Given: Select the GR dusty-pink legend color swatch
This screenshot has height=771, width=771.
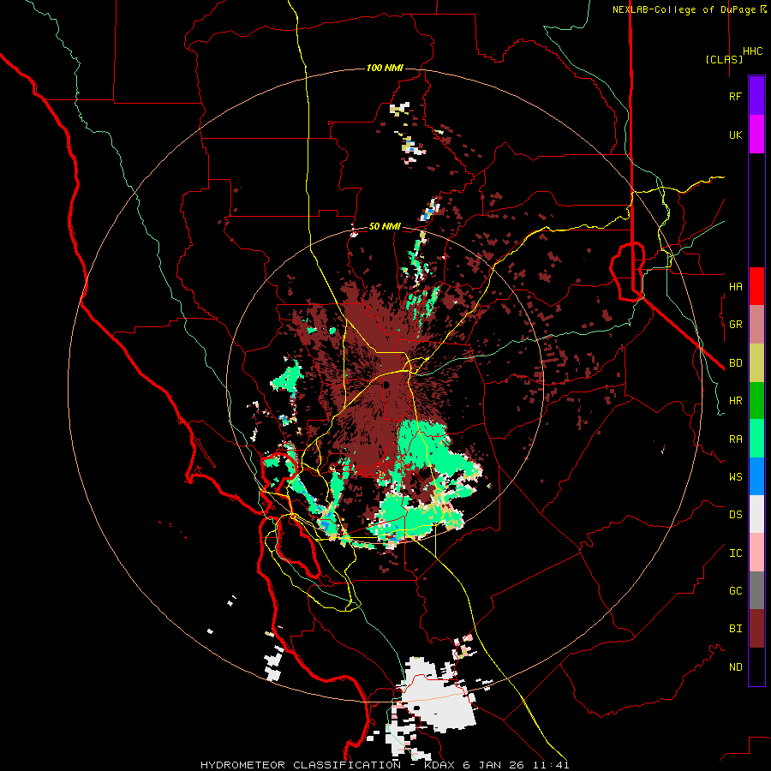Looking at the screenshot, I should click(x=756, y=325).
